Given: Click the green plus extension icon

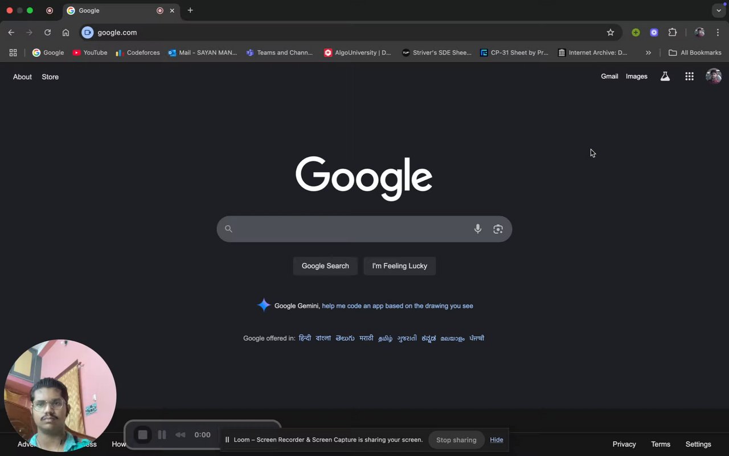Looking at the screenshot, I should coord(636,32).
